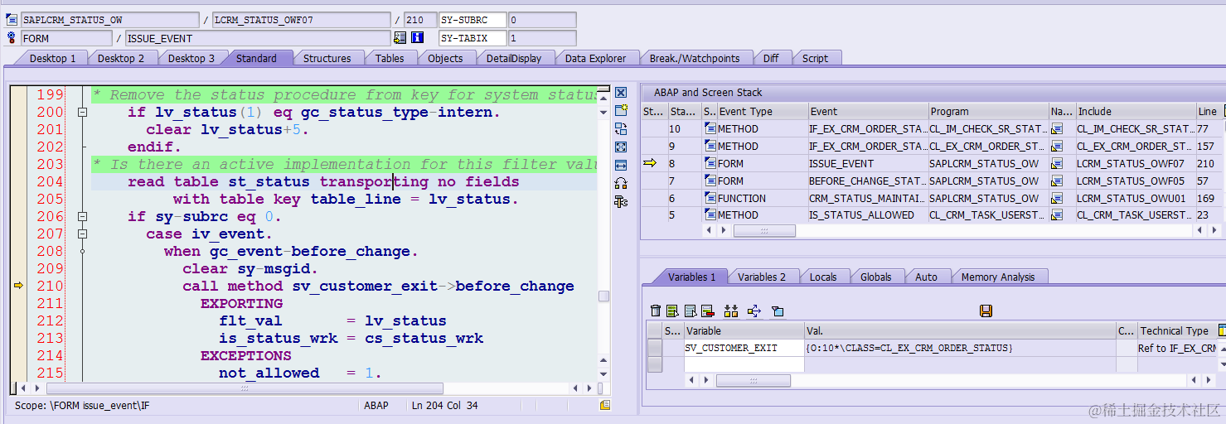Click the filter-style icon in the Variables toolbar

click(x=778, y=311)
